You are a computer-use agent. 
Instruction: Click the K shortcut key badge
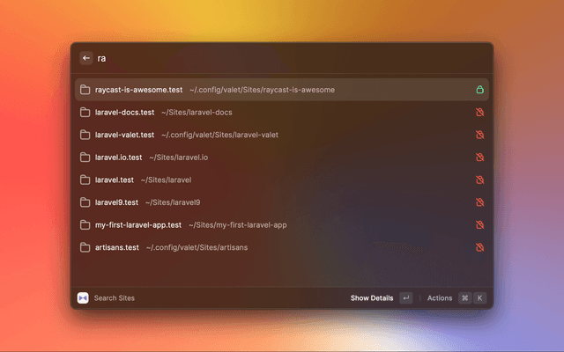[x=480, y=298]
